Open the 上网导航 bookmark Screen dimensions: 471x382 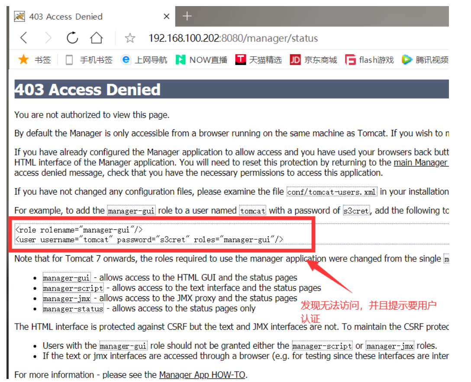click(x=144, y=60)
